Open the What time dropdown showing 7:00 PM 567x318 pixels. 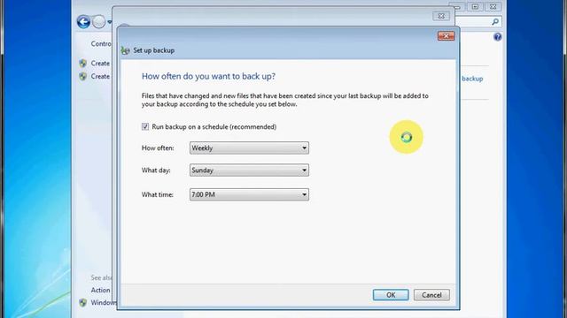[249, 194]
